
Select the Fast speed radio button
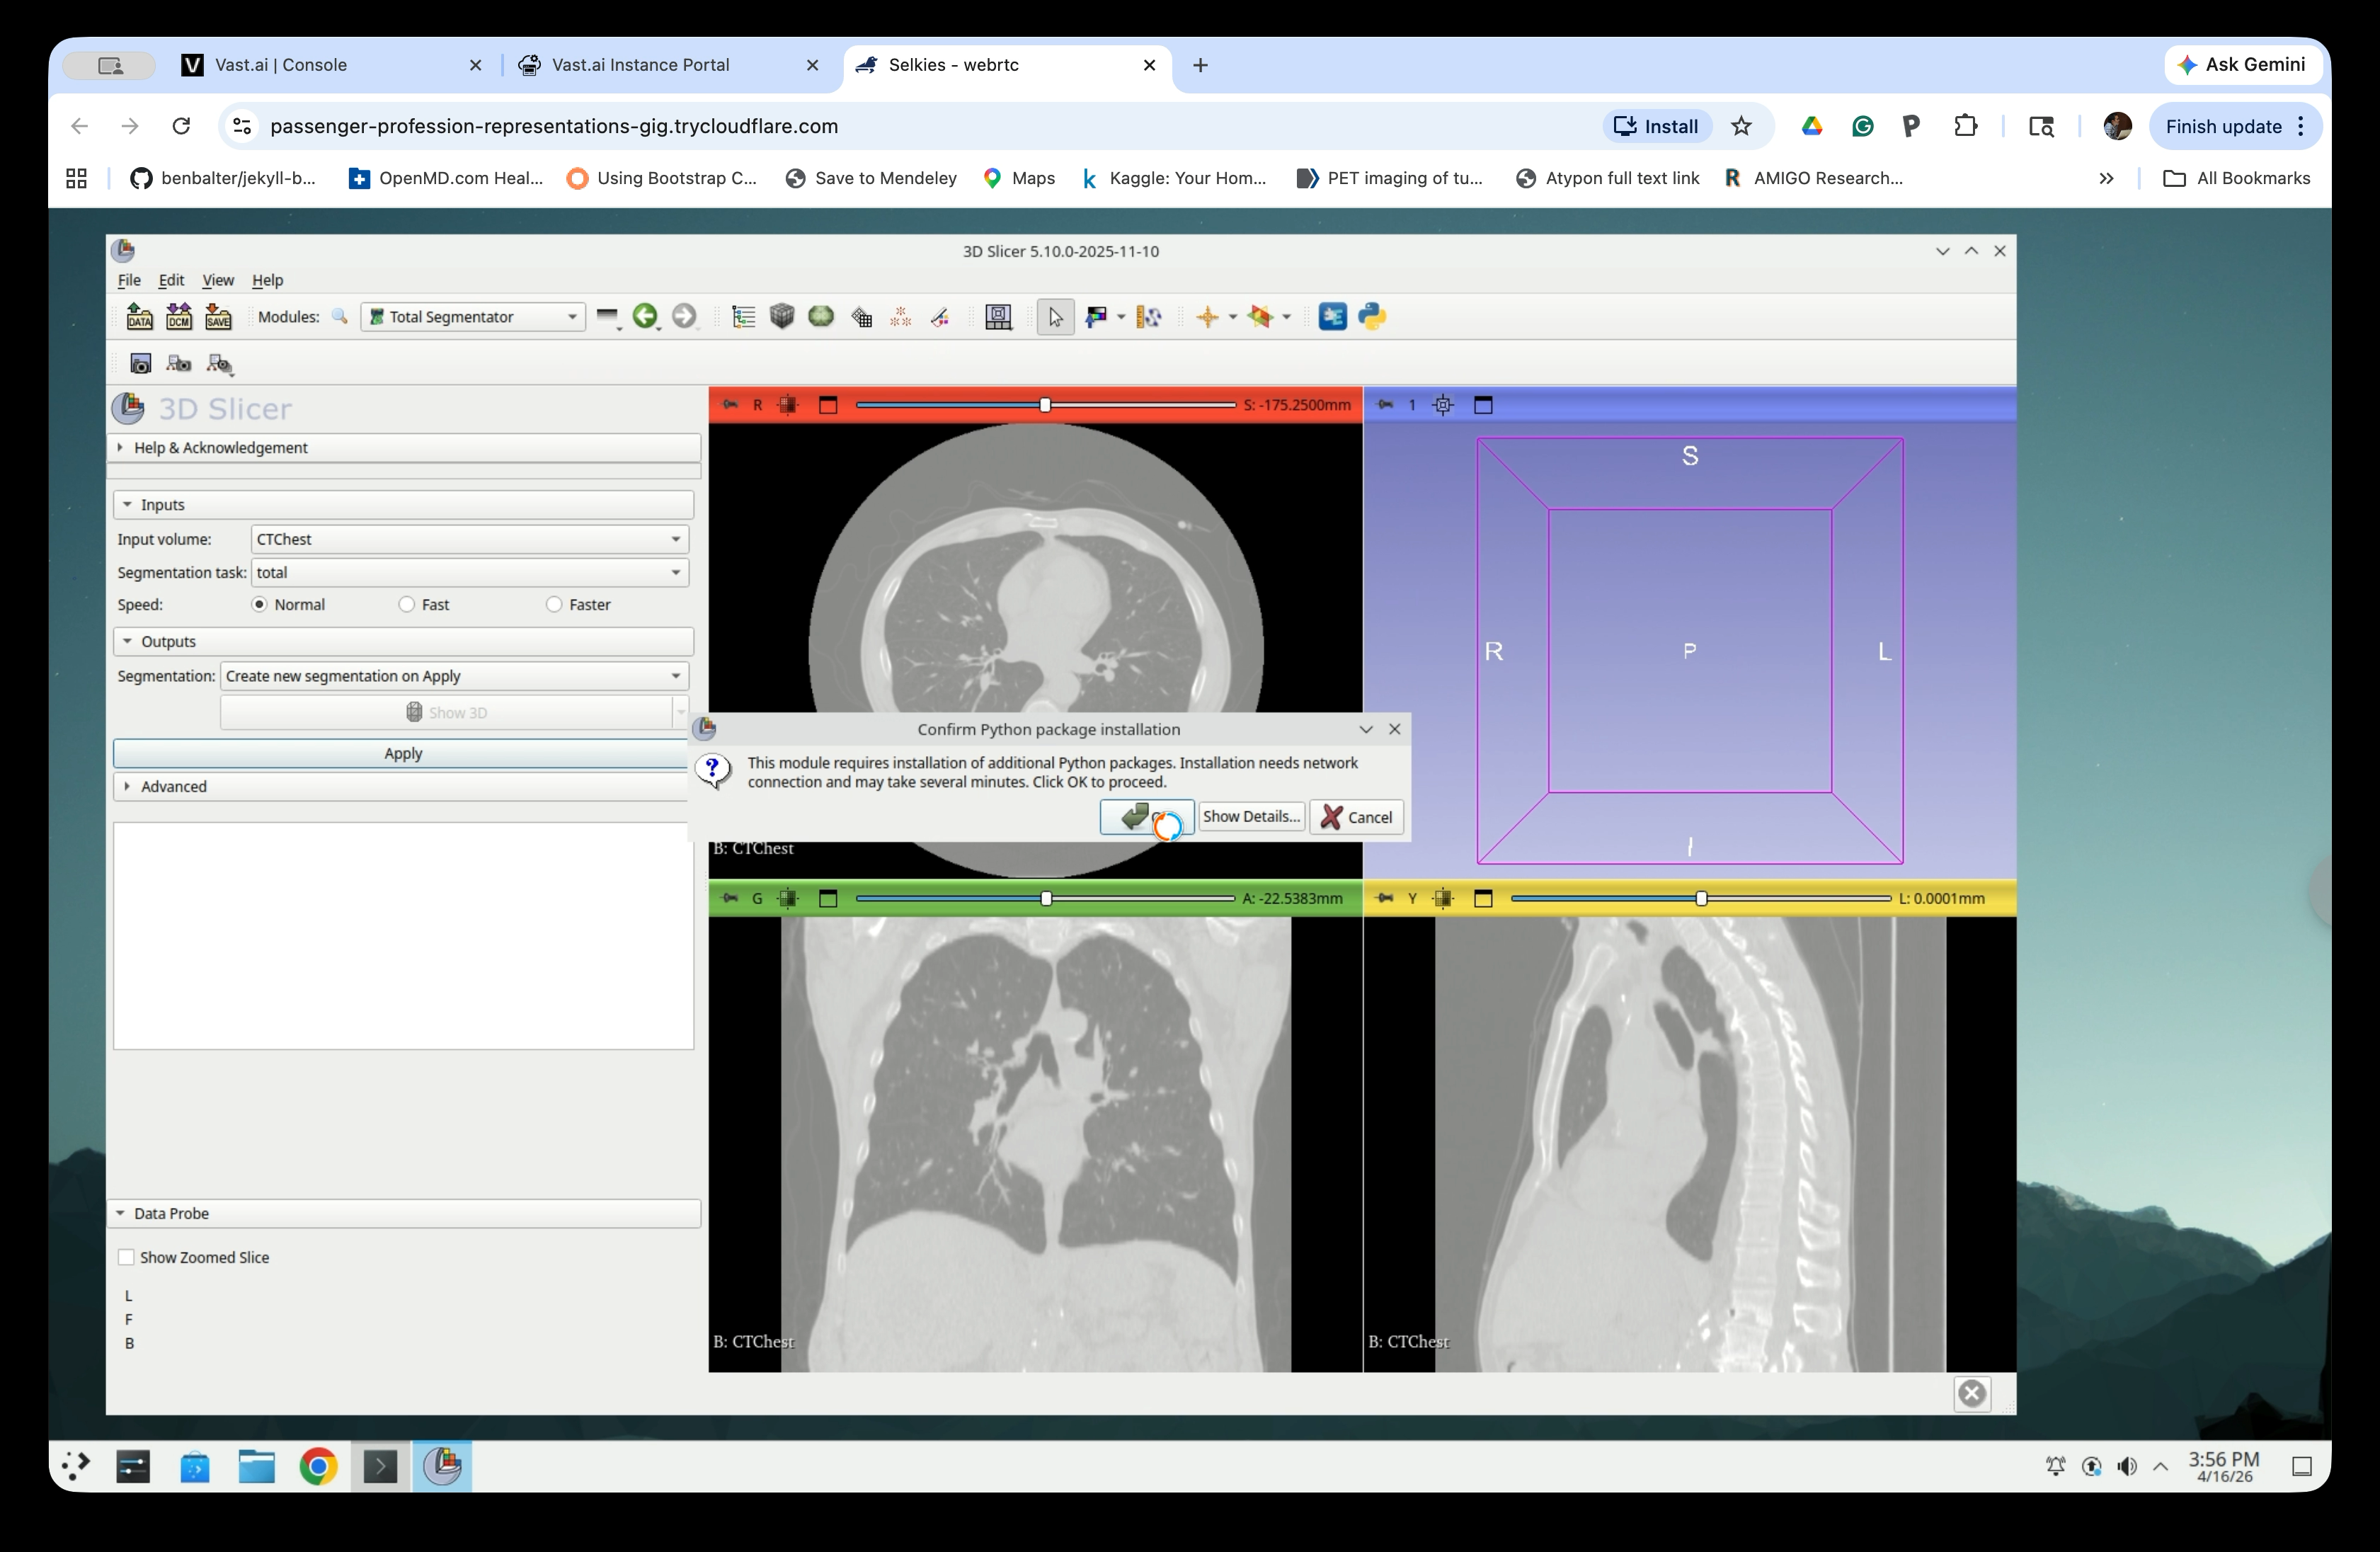[407, 605]
